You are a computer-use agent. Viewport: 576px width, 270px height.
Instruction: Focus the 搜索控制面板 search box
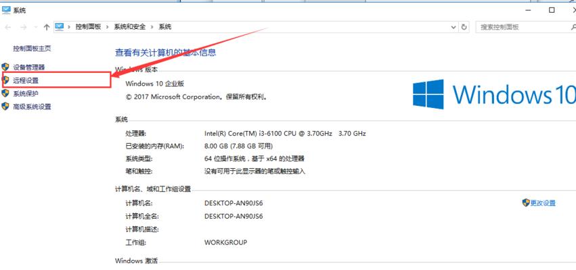[525, 27]
